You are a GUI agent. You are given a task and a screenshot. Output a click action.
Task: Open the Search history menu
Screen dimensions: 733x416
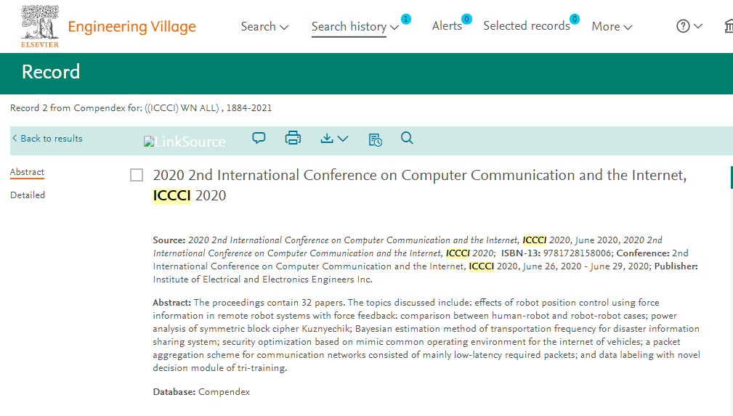pyautogui.click(x=355, y=27)
